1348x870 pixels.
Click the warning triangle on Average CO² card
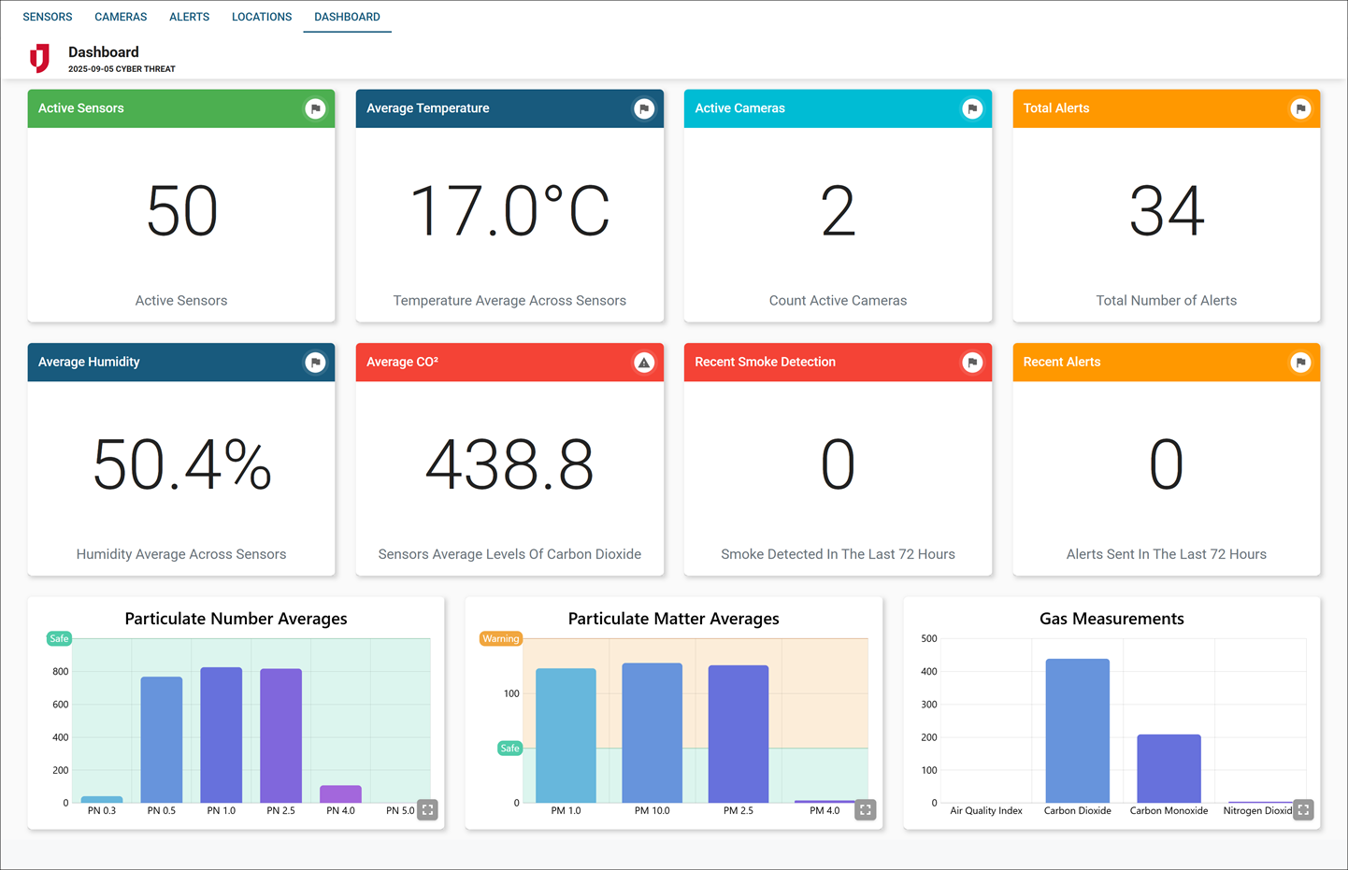pyautogui.click(x=643, y=363)
